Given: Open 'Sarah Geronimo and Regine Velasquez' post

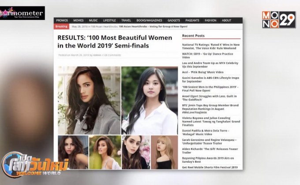Looking at the screenshot, I should [x=209, y=142].
